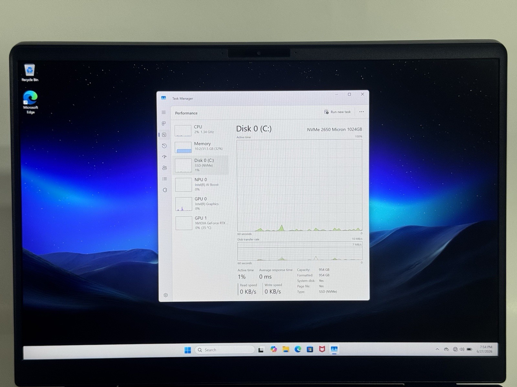
Task: Click the Type SSD (NVMe) value
Action: pos(328,292)
